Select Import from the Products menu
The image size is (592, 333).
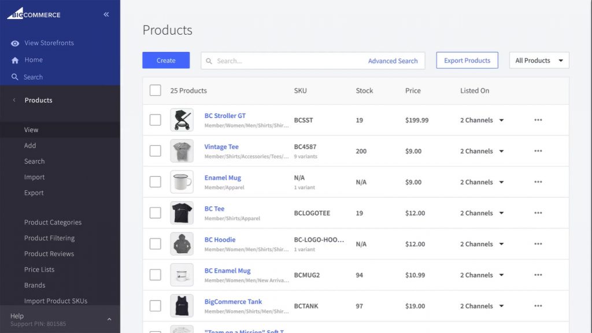pyautogui.click(x=34, y=177)
